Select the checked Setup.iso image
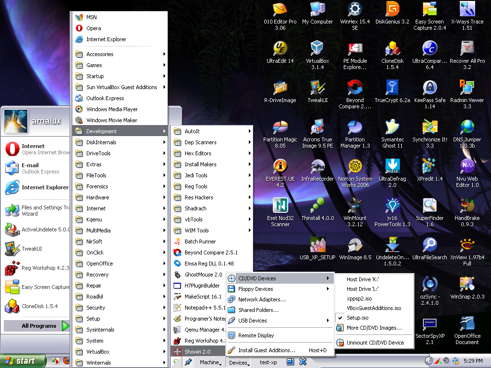 click(374, 318)
